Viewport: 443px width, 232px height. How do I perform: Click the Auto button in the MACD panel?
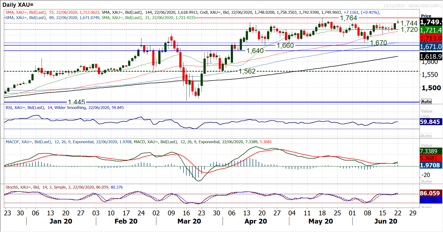click(426, 181)
